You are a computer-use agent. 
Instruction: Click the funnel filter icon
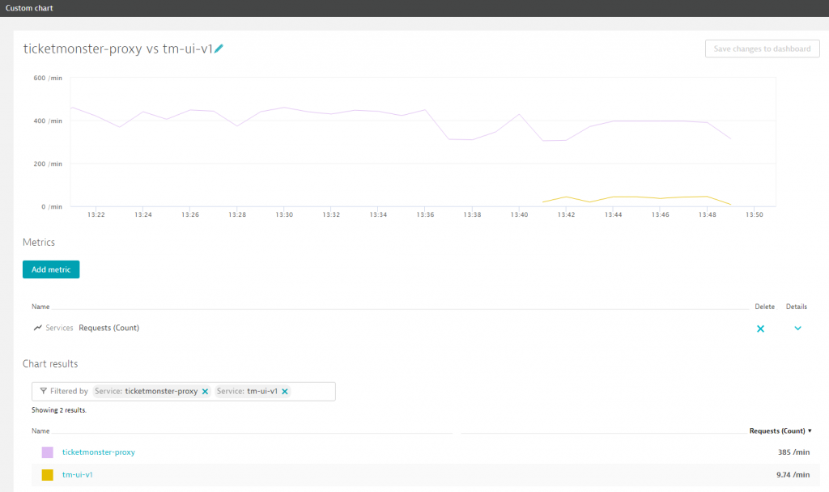(x=44, y=391)
